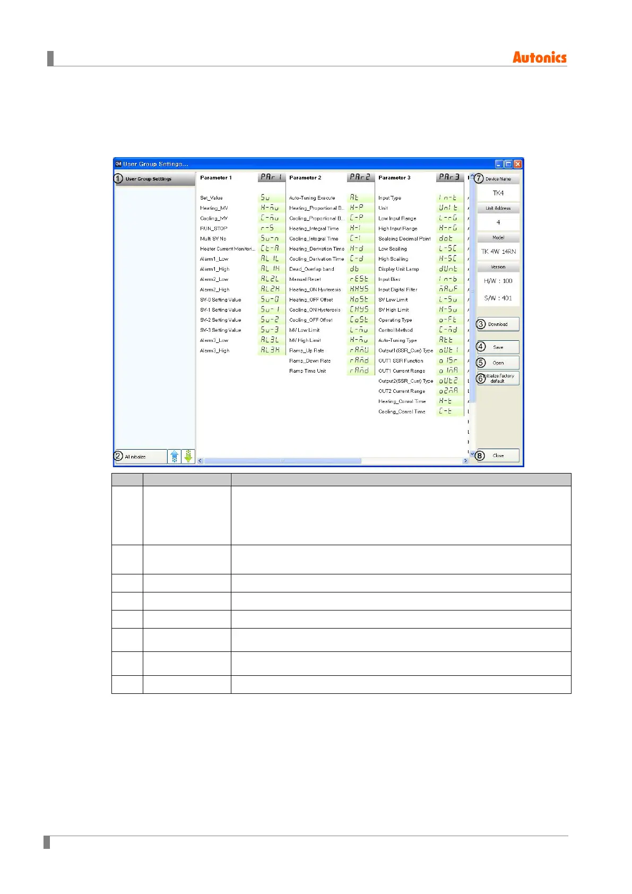
Task: Select the Dead_Overlap band parameter
Action: pyautogui.click(x=311, y=269)
